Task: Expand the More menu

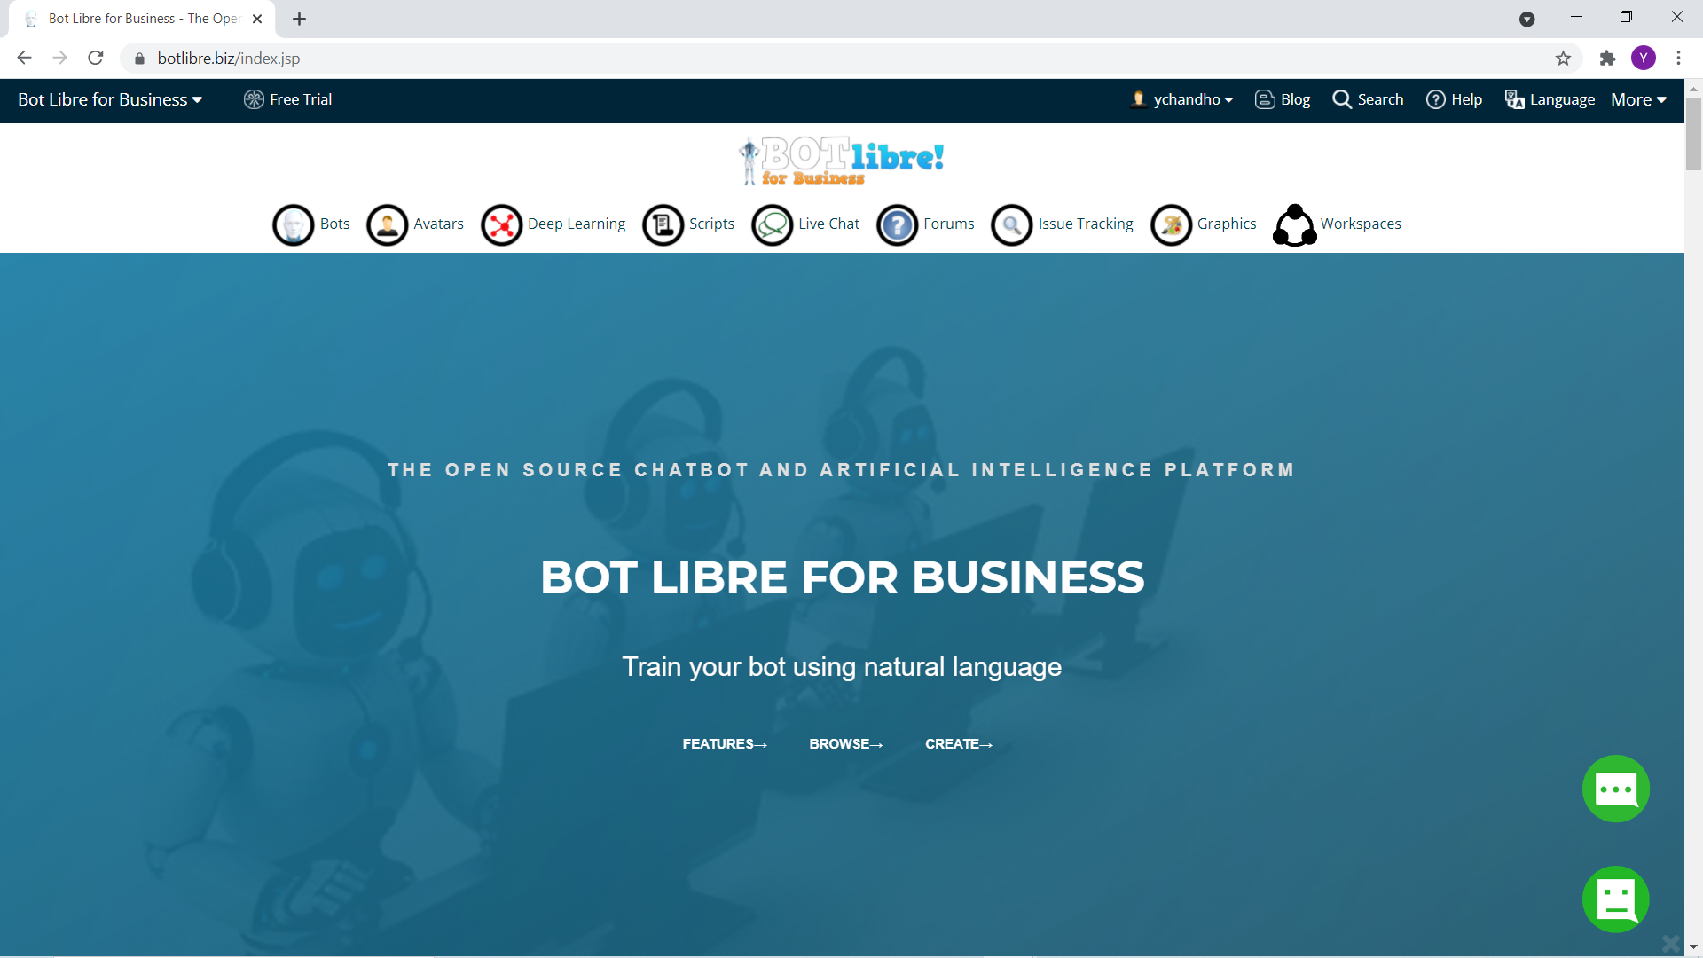Action: [1636, 99]
